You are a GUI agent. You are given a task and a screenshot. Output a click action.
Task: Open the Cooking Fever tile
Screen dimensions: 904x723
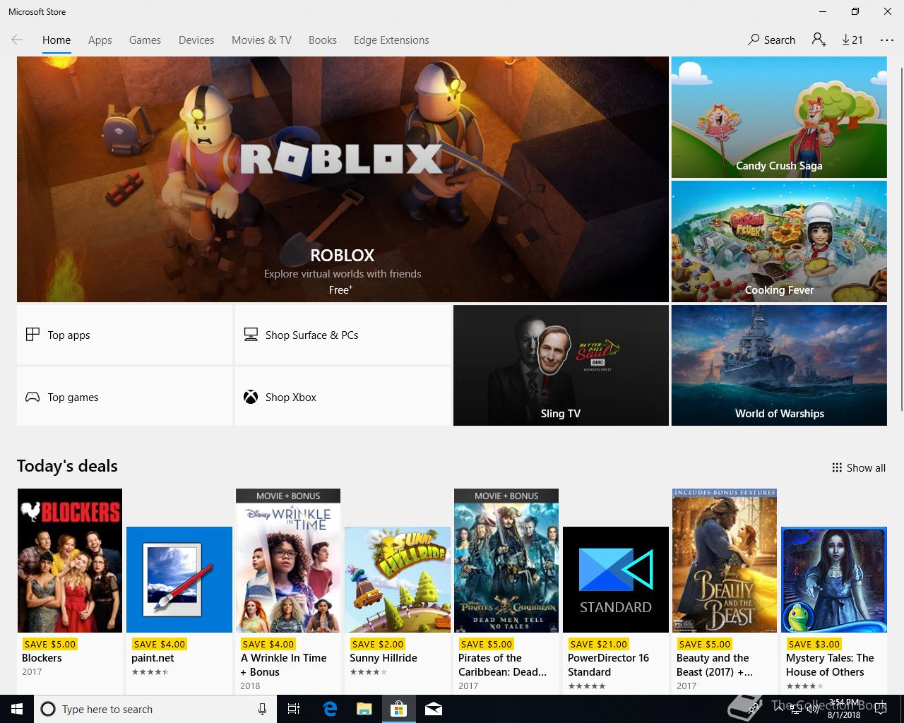coord(779,241)
